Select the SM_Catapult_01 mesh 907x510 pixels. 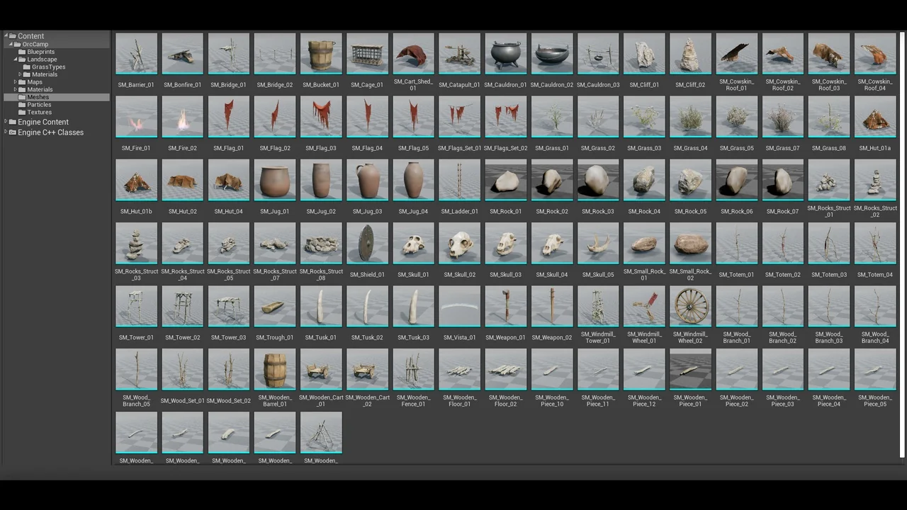(459, 54)
